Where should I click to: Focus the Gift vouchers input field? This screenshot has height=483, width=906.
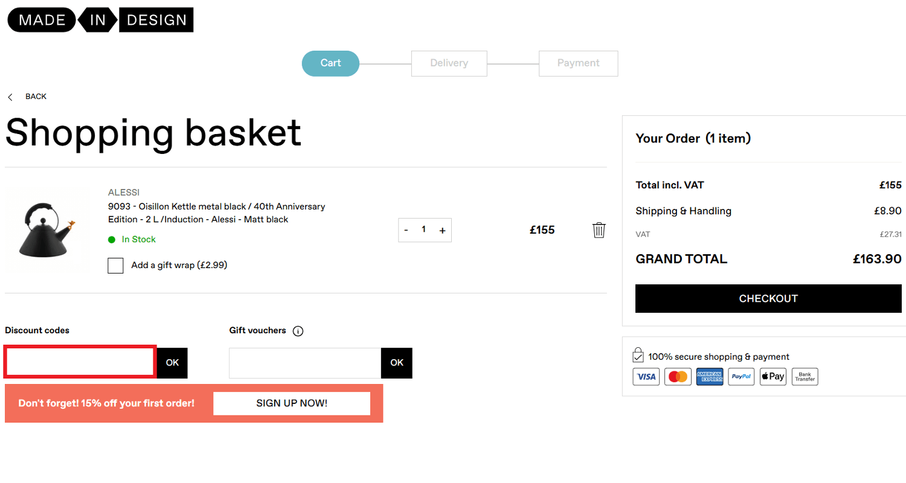coord(305,363)
